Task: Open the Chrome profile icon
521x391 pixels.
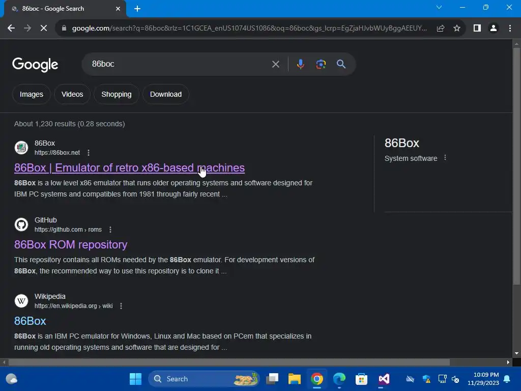Action: tap(494, 29)
